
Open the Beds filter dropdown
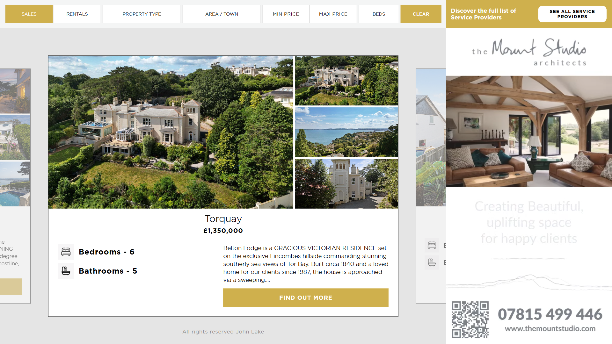point(379,14)
